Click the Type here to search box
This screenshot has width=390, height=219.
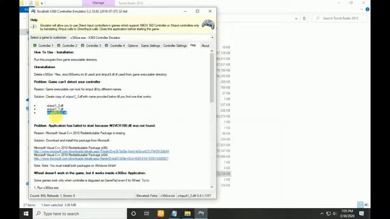[x=80, y=214]
